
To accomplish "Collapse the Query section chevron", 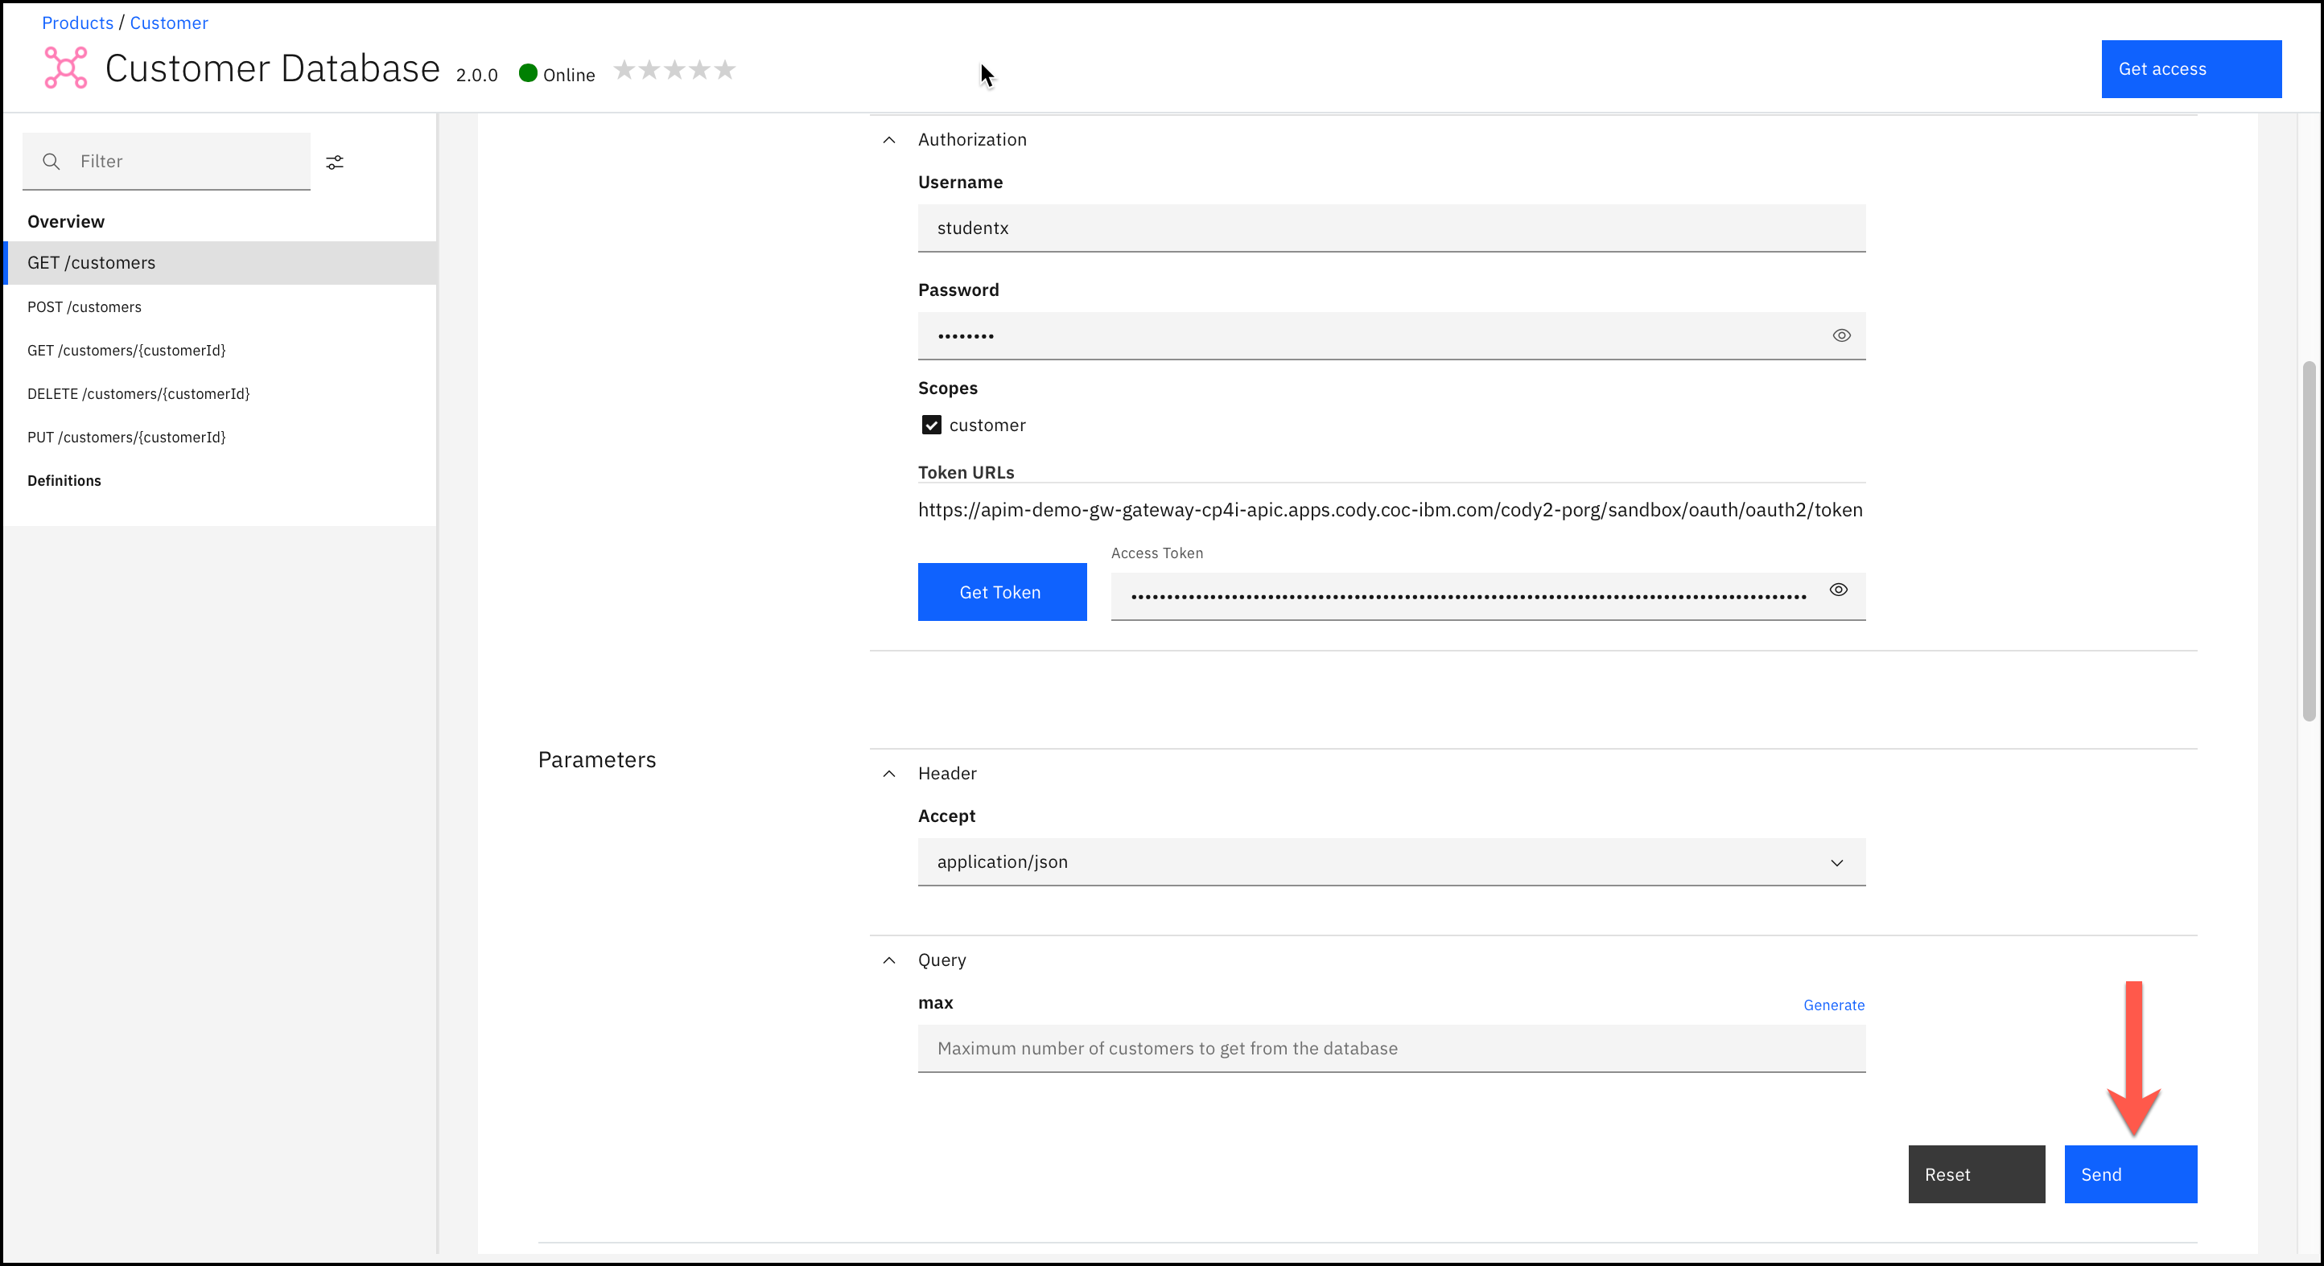I will point(888,960).
